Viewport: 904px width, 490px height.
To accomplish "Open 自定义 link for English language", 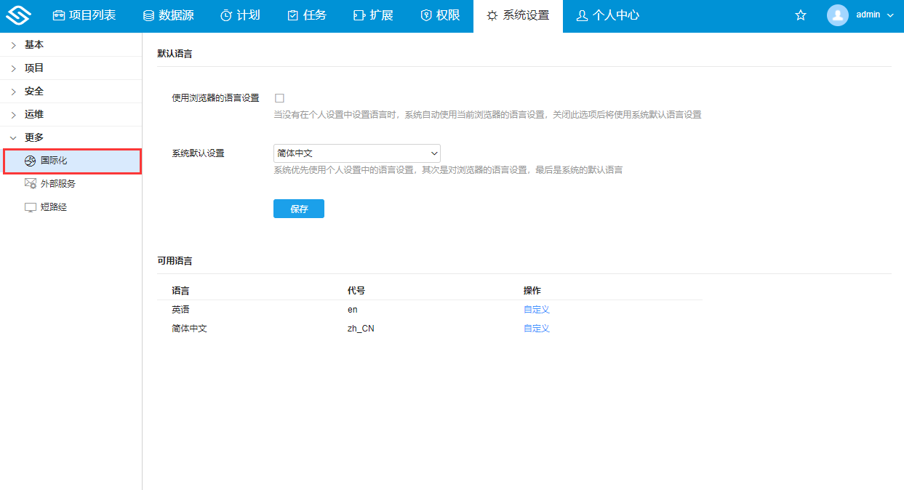I will coord(536,309).
